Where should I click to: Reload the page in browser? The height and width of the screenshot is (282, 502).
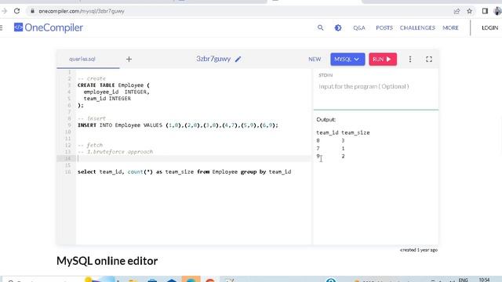click(x=16, y=11)
